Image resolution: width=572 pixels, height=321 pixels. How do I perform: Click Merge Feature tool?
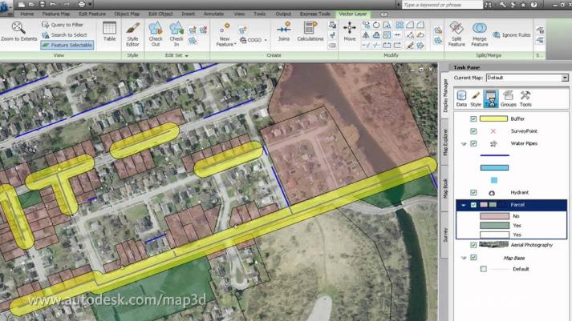coord(480,34)
